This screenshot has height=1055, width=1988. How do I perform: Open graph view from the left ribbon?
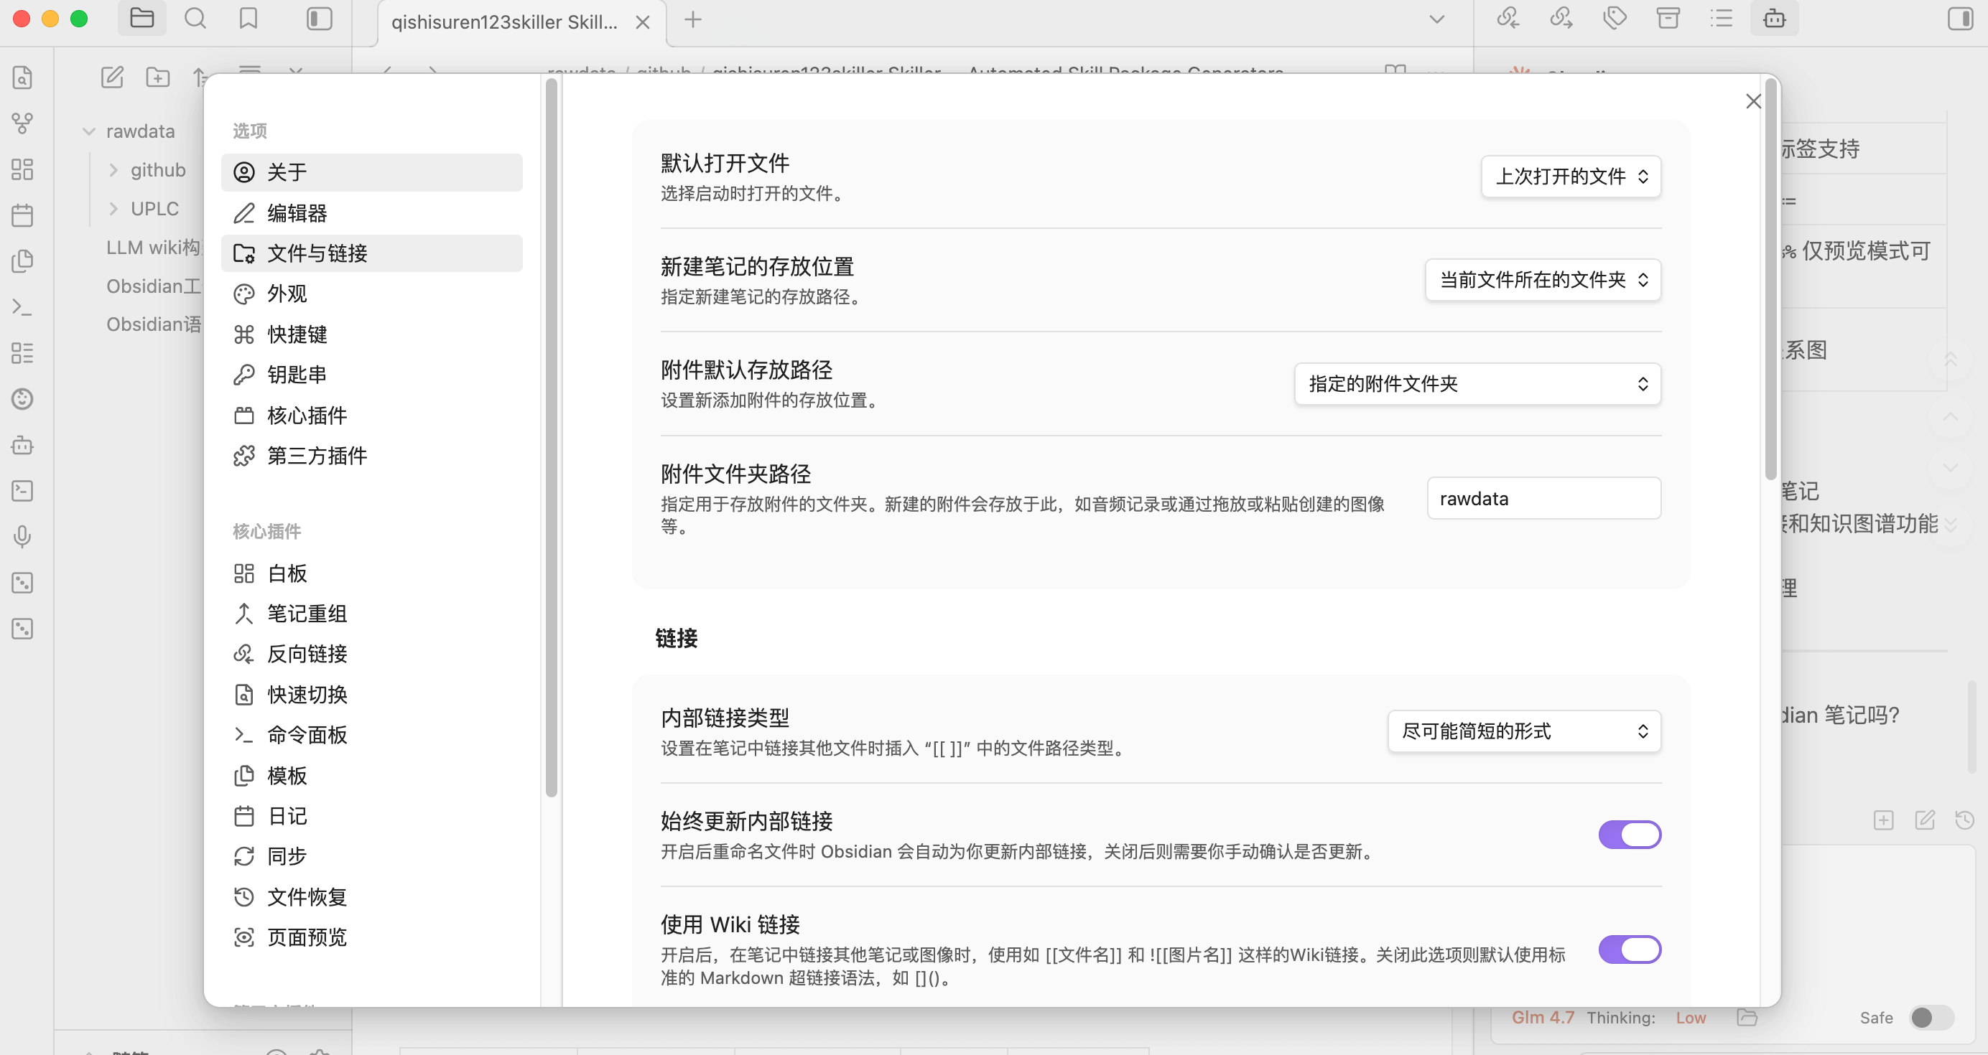coord(22,123)
